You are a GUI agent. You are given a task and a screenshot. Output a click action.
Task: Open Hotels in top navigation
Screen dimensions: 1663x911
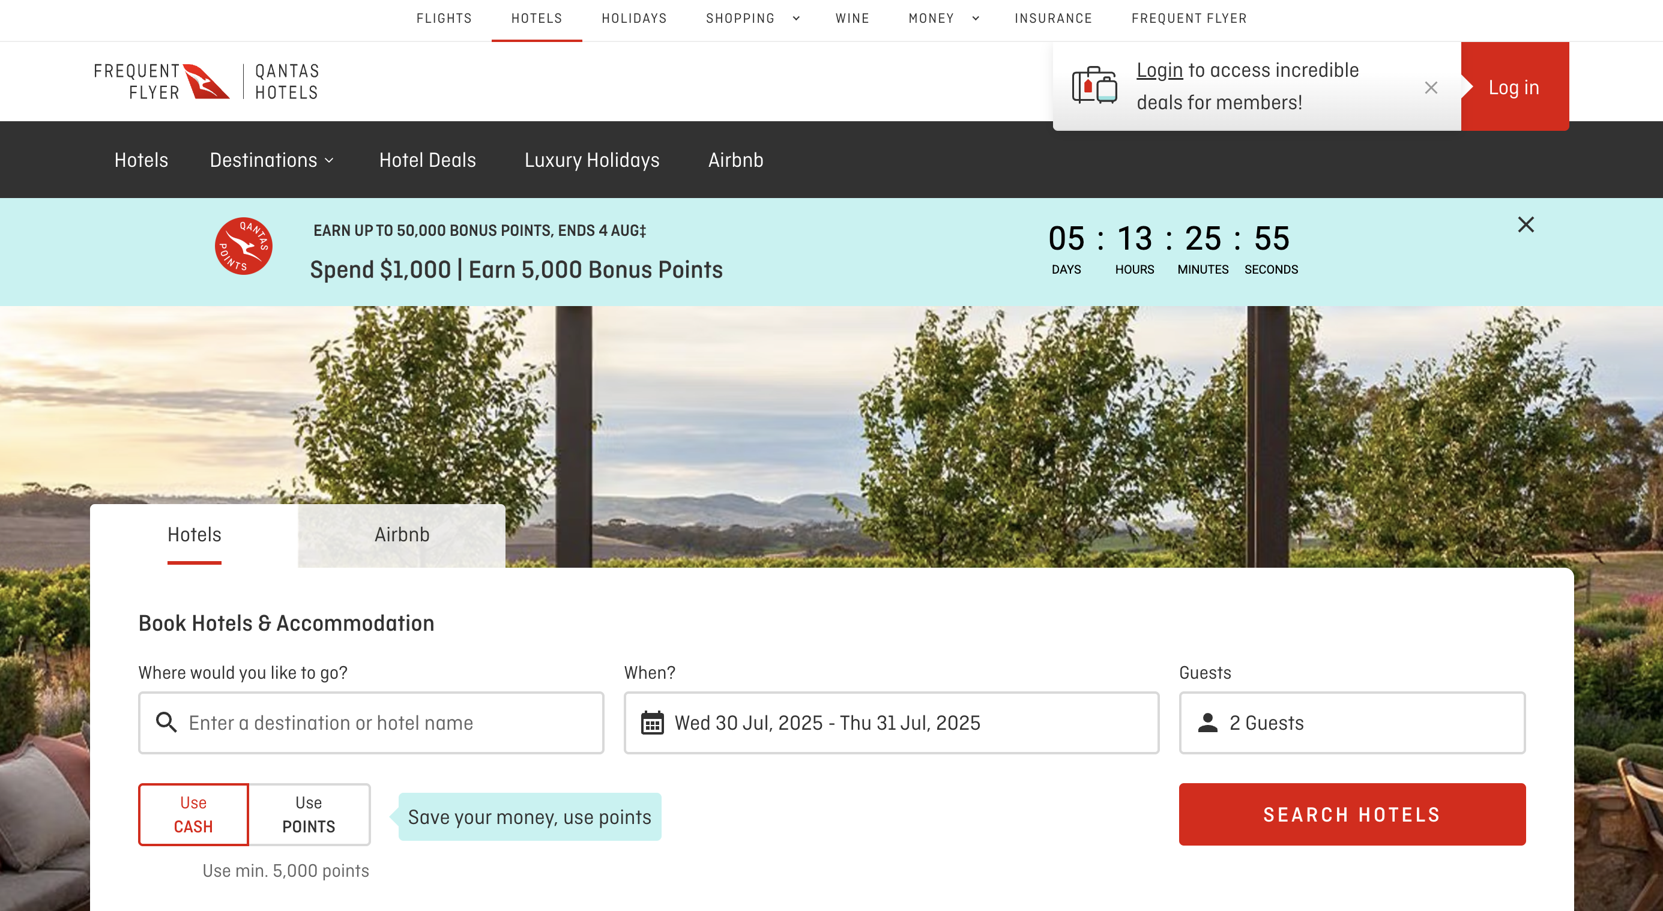pyautogui.click(x=537, y=19)
